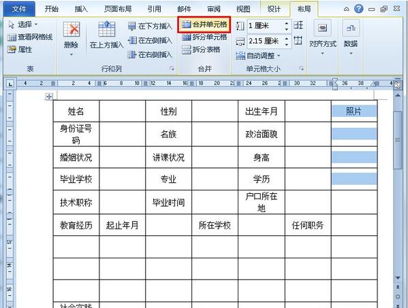Click the view ruler toggle above the scrollbar
Screen dimensions: 408x308
click(x=398, y=85)
